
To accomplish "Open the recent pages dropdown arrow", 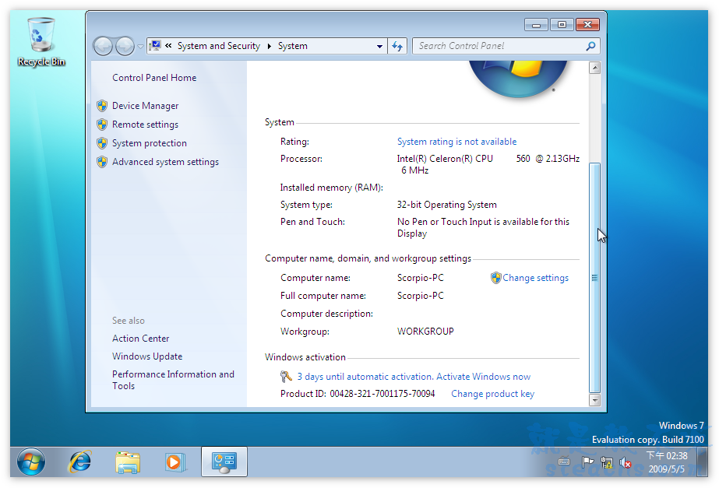I will [140, 46].
